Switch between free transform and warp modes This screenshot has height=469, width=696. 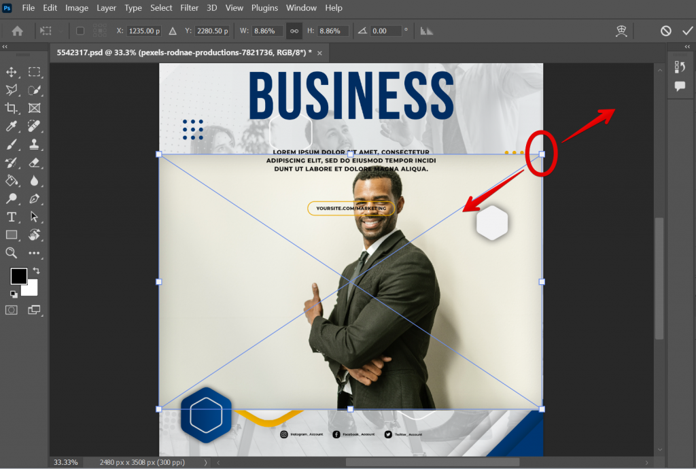[x=621, y=31]
